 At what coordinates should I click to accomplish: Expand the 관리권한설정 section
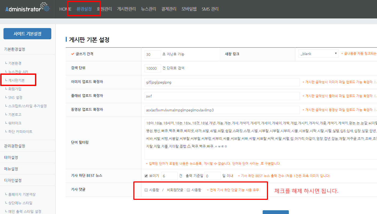[x=14, y=146]
